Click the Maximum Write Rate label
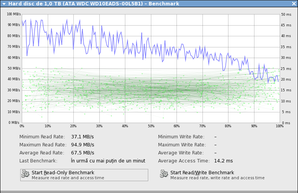The image size is (298, 193). (182, 145)
